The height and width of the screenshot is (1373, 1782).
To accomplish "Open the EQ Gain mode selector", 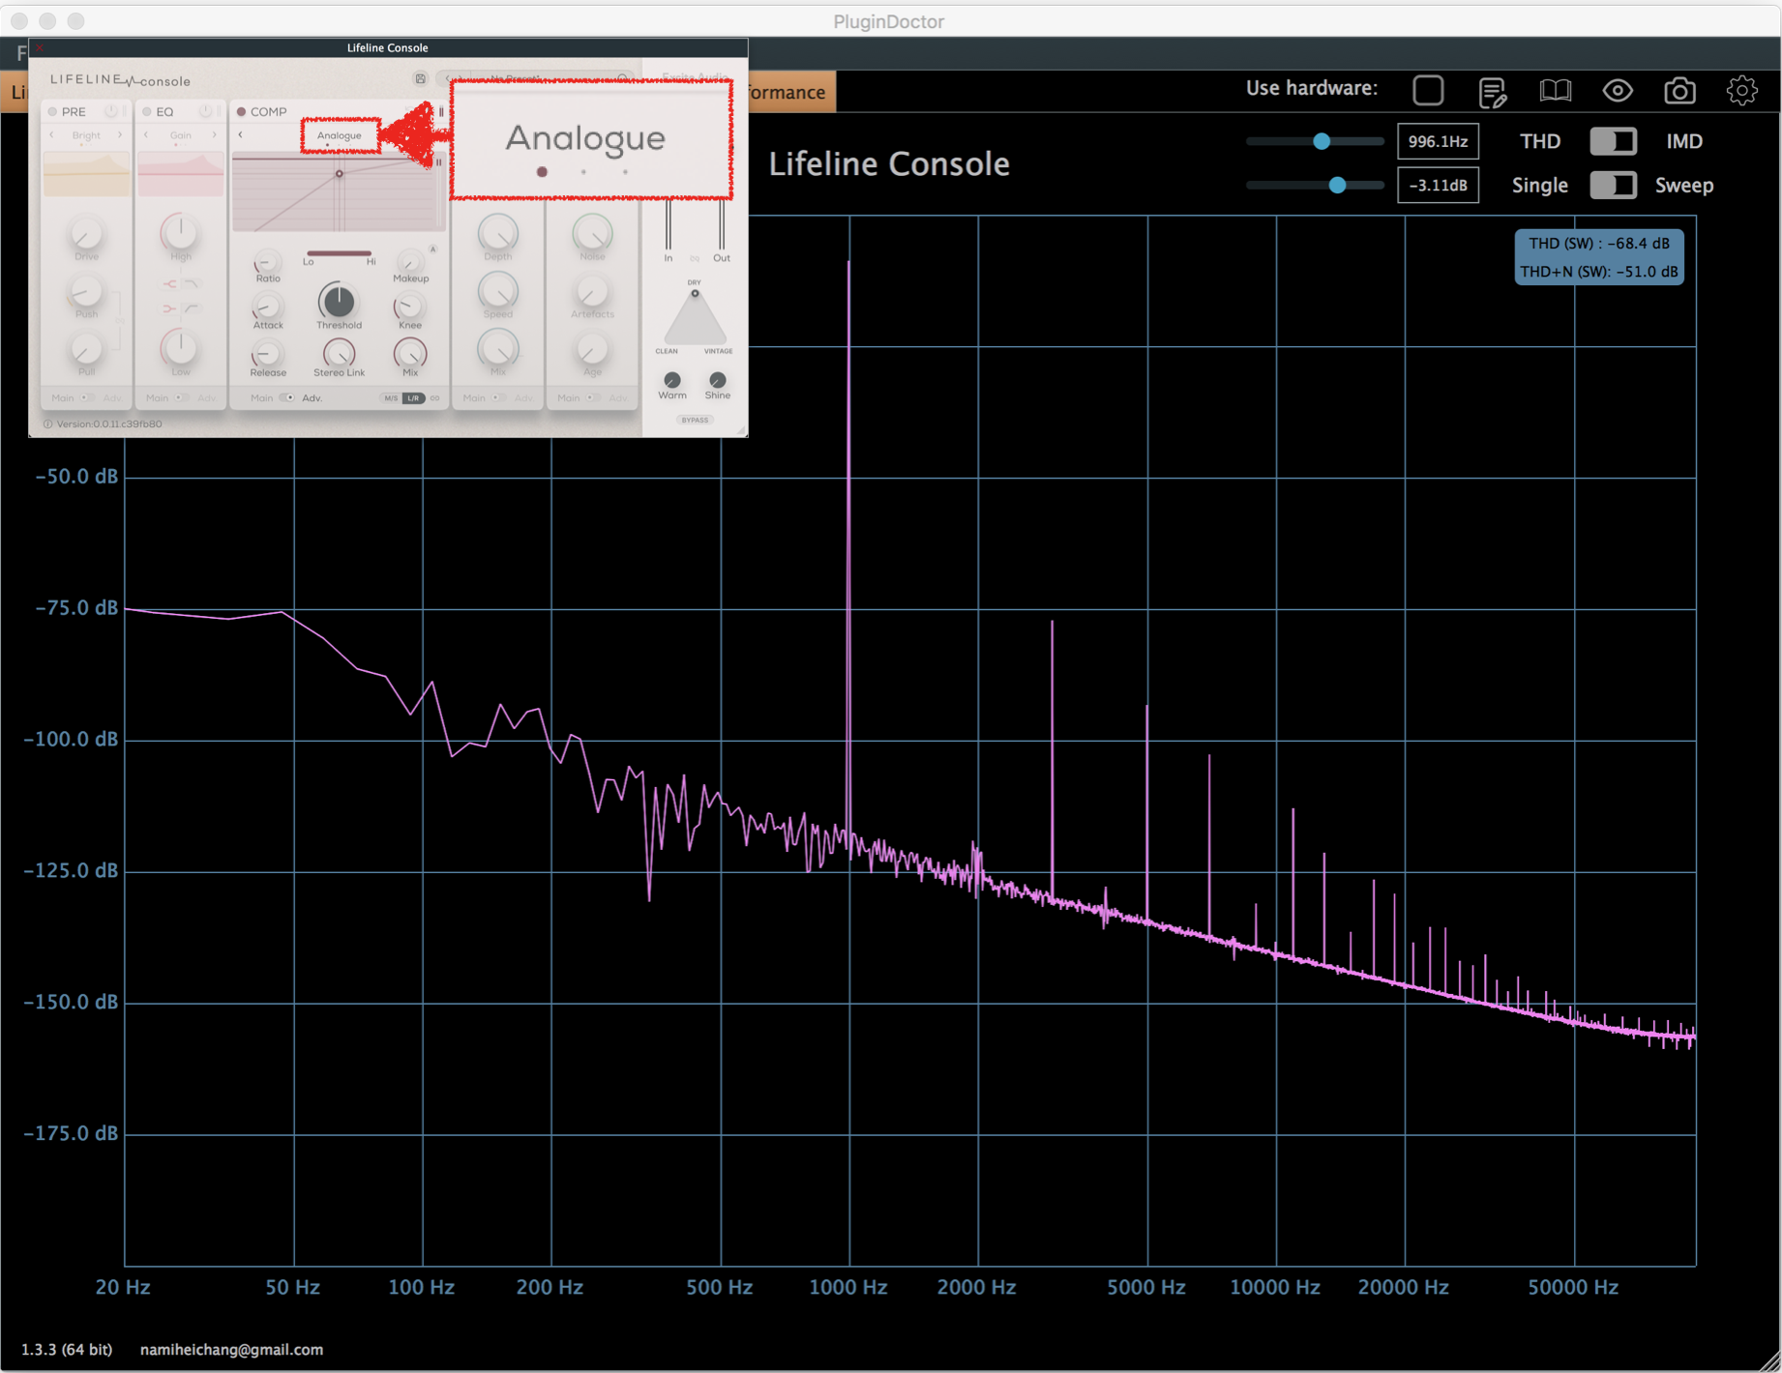I will pos(180,135).
